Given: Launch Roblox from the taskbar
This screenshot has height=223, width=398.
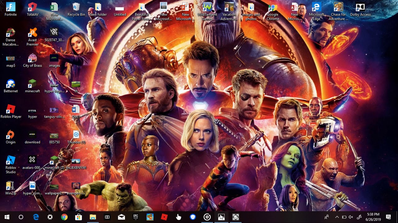Looking at the screenshot, I should click(x=164, y=217).
